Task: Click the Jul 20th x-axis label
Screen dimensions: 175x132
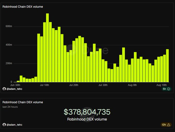Action: click(74, 85)
